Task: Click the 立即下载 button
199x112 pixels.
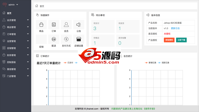Action: point(181,40)
